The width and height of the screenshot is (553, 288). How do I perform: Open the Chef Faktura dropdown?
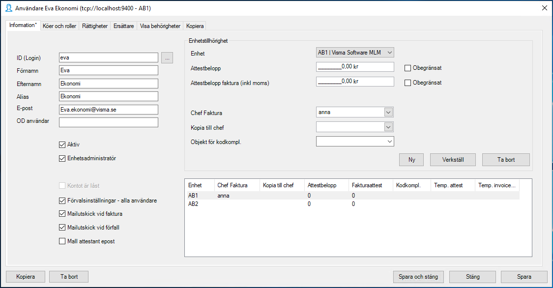388,112
